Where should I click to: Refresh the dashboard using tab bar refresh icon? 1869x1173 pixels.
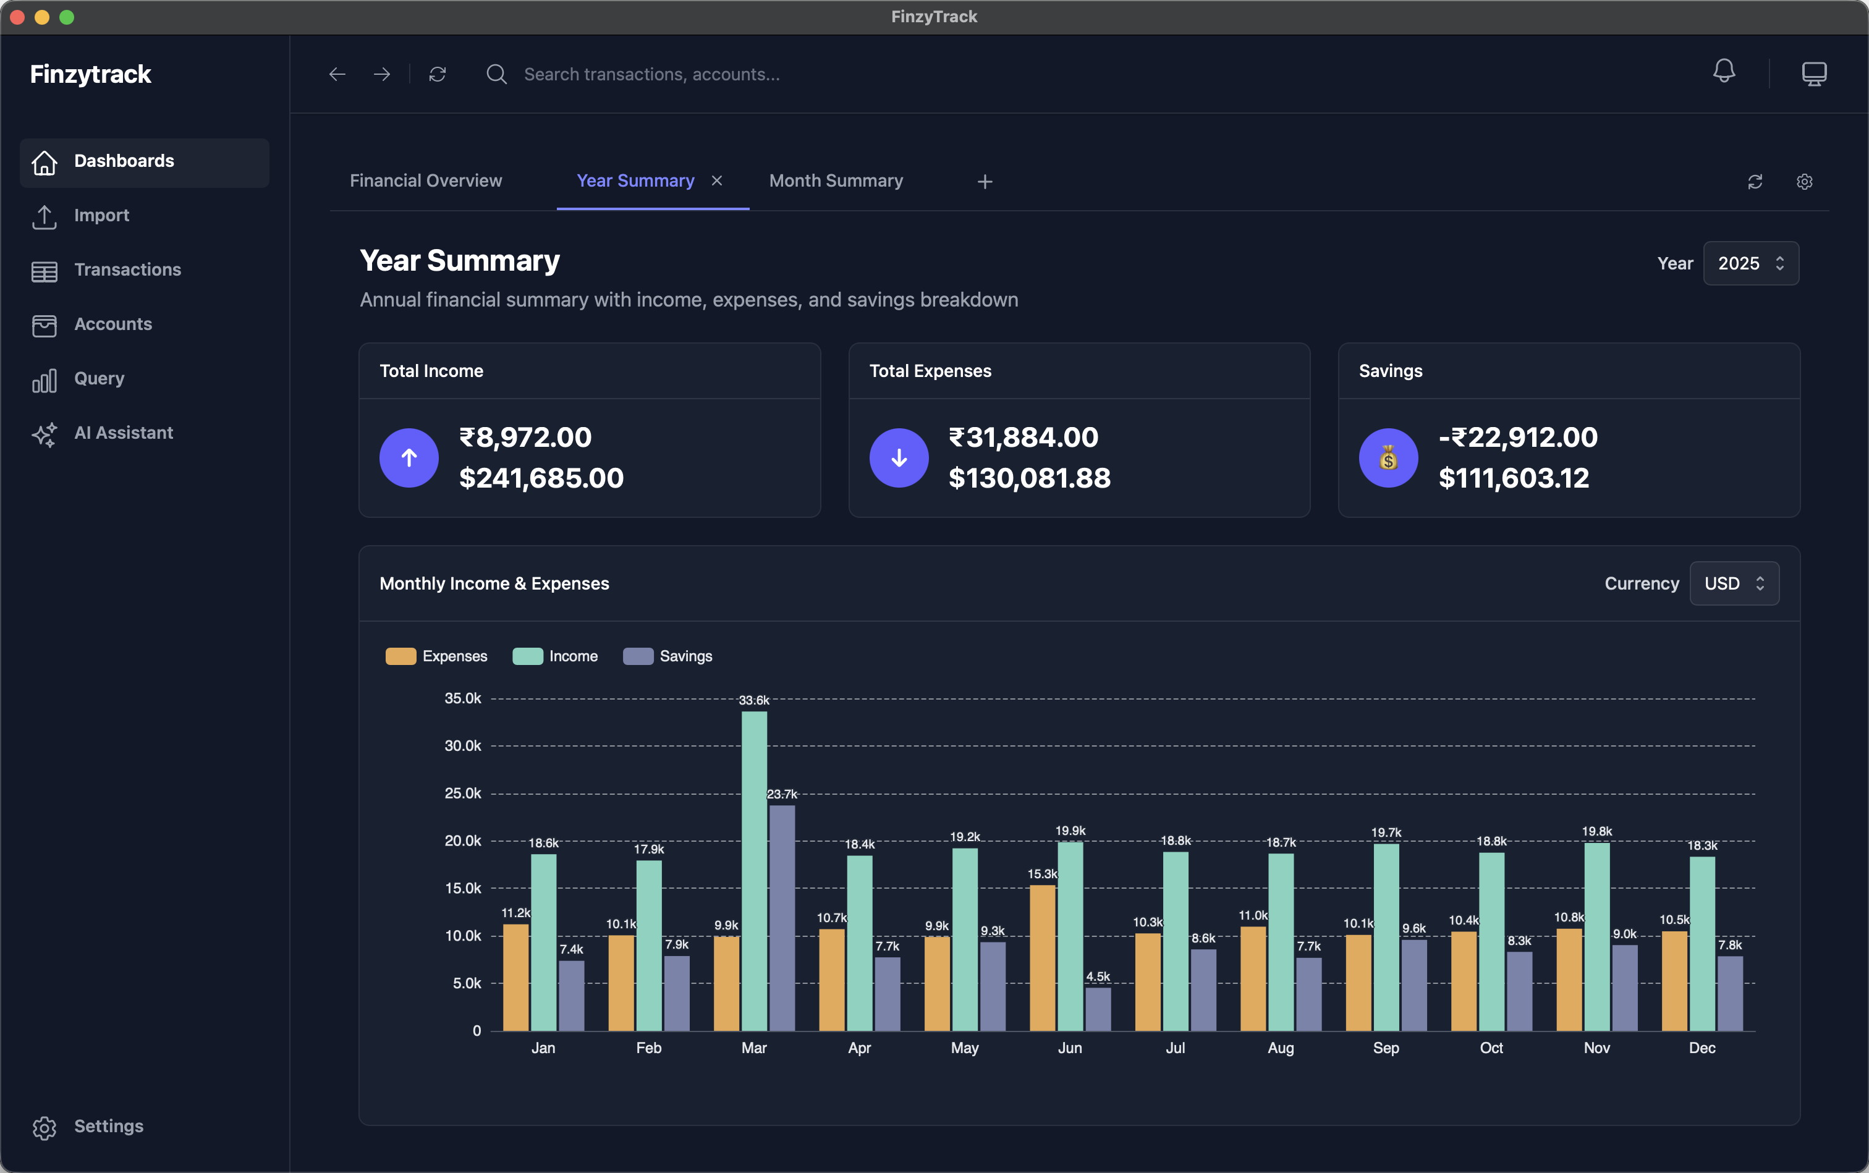[x=1755, y=182]
